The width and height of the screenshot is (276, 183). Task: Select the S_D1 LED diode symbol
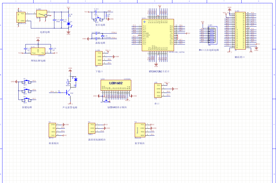pos(68,24)
